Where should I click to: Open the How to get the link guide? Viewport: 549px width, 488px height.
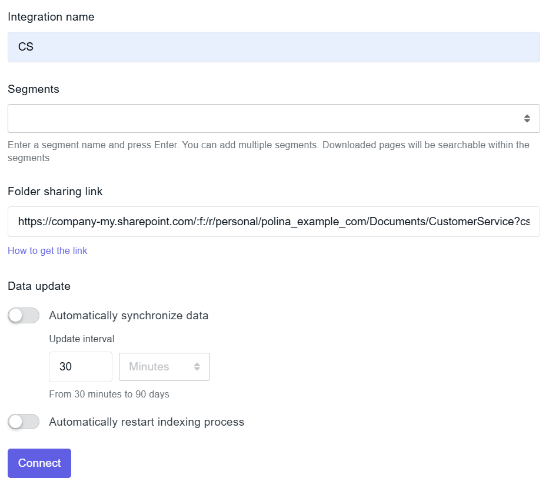click(x=47, y=250)
